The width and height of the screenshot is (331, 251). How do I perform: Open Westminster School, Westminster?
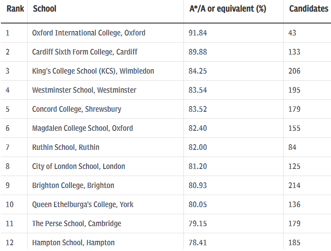point(84,90)
